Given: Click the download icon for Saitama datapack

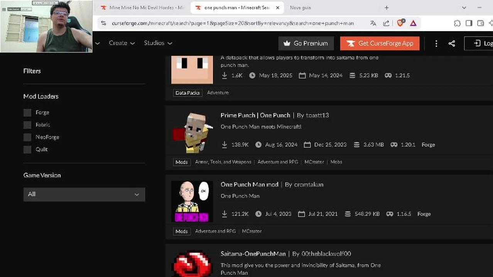Looking at the screenshot, I should 225,75.
